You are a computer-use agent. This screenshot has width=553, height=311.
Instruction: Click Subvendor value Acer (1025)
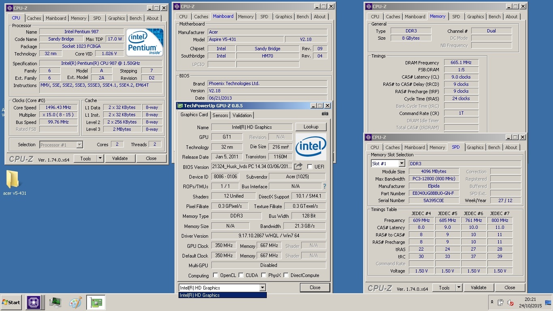pyautogui.click(x=297, y=177)
